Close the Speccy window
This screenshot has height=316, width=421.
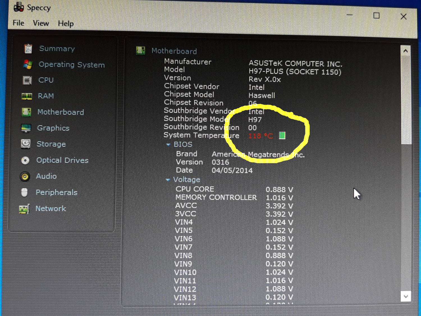click(404, 17)
